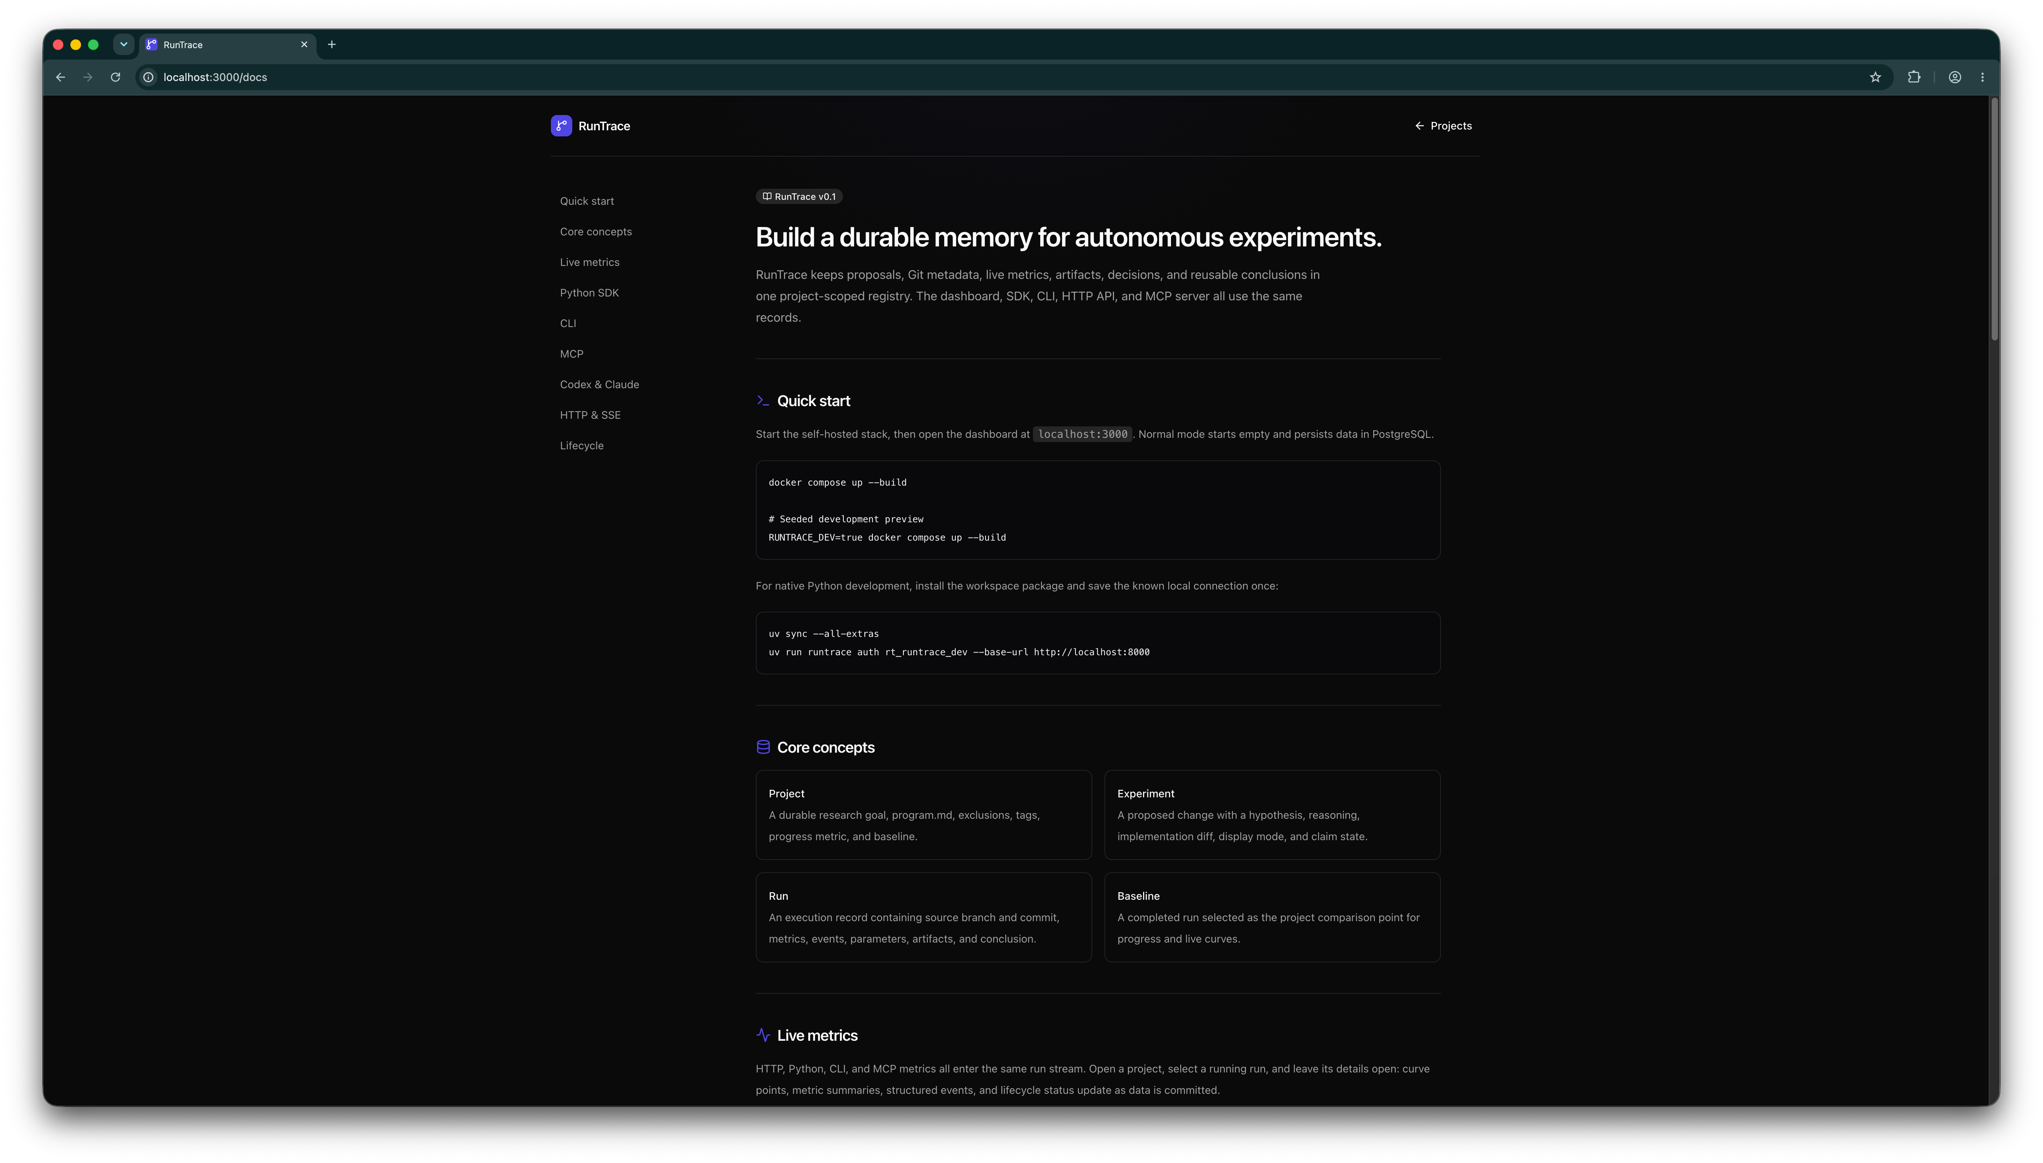
Task: Select MCP in the docs sidebar
Action: 571,354
